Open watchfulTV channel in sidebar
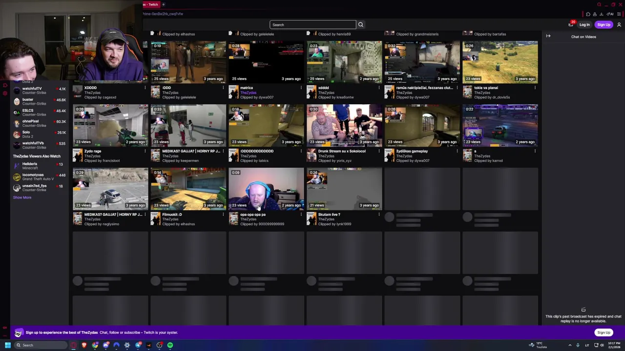Image resolution: width=625 pixels, height=351 pixels. coord(39,91)
